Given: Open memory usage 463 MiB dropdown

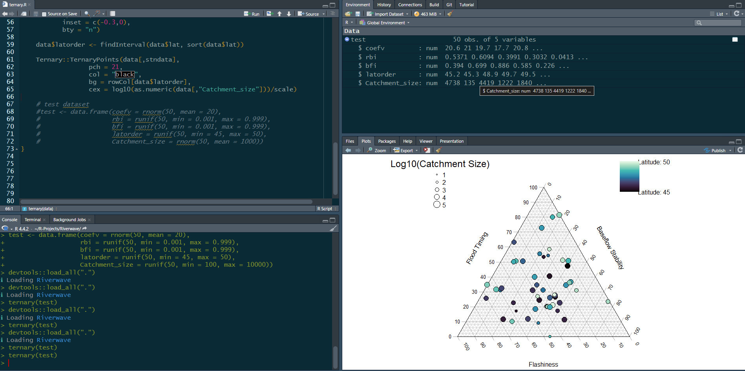Looking at the screenshot, I should pyautogui.click(x=427, y=14).
